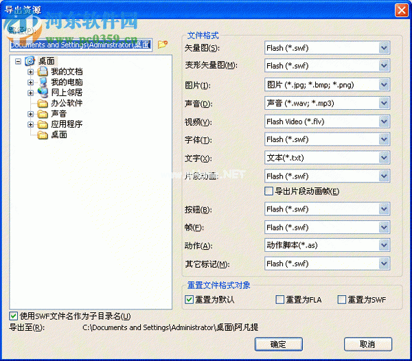The image size is (412, 361).
Task: Open the 帧 format dropdown
Action: click(384, 227)
